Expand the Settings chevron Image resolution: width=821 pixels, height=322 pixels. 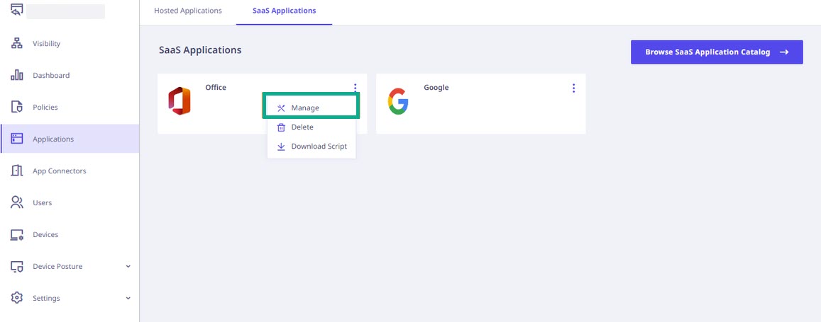[128, 298]
